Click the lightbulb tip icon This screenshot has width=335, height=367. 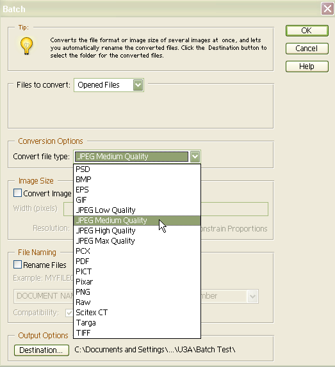[x=26, y=45]
